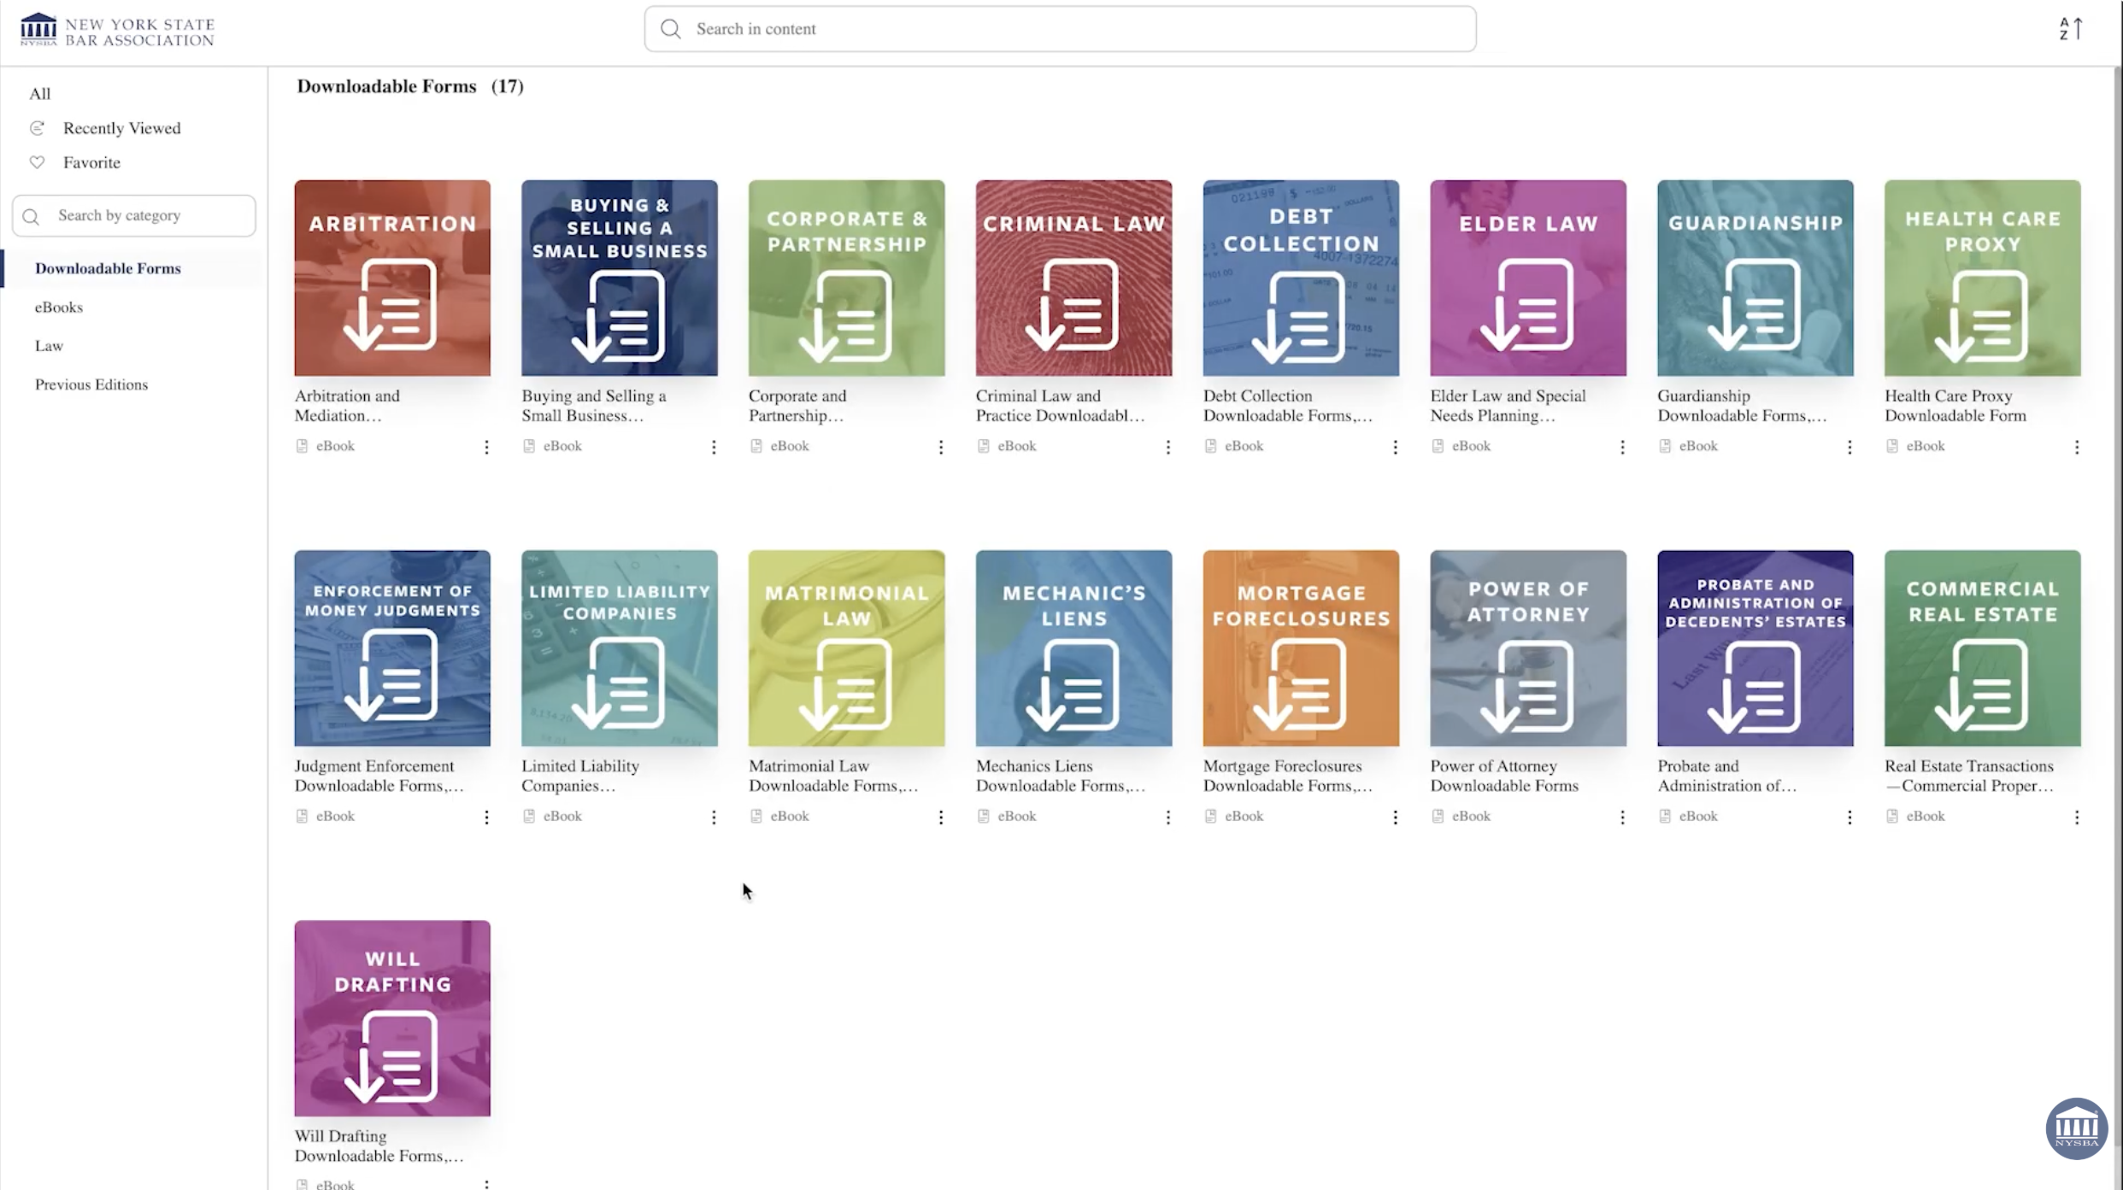2123x1190 pixels.
Task: Click the New York State Bar Association logo
Action: click(x=118, y=31)
